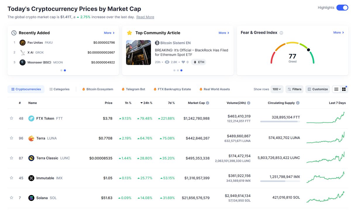Screen dimensions: 351x211
Task: Click the Filters button
Action: [x=294, y=89]
